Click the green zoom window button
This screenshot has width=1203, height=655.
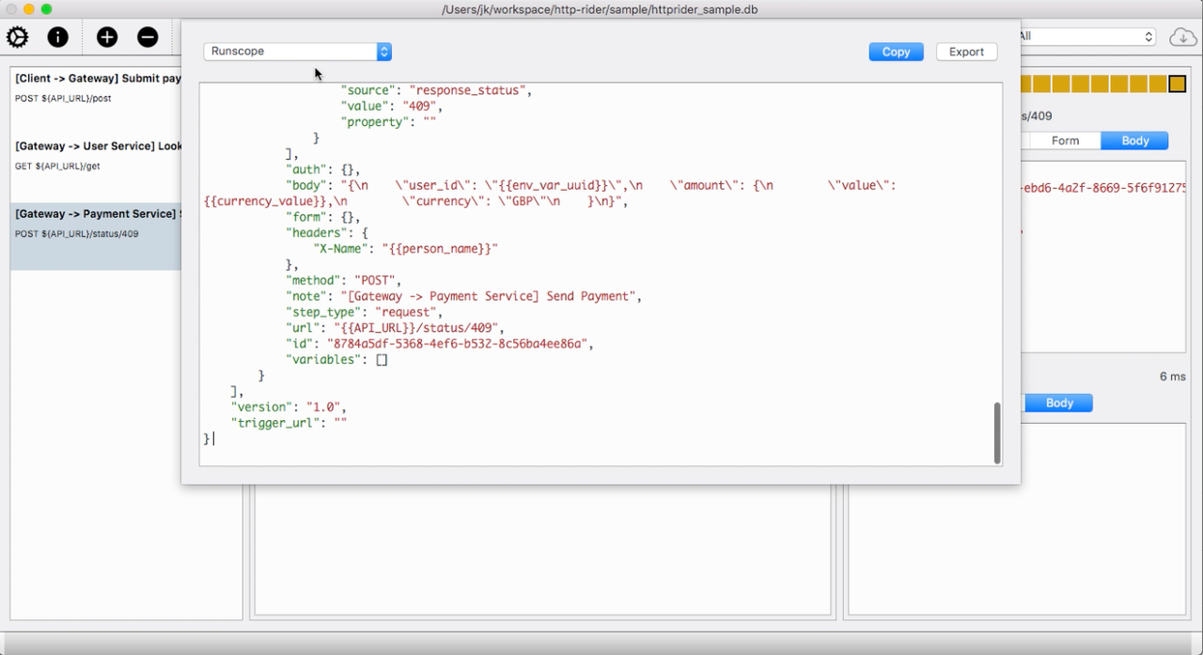46,9
